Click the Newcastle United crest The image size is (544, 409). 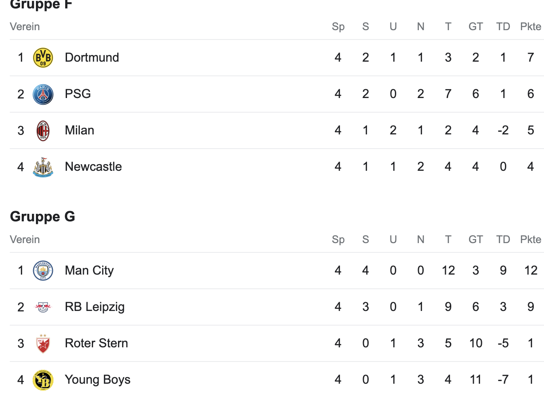click(43, 167)
